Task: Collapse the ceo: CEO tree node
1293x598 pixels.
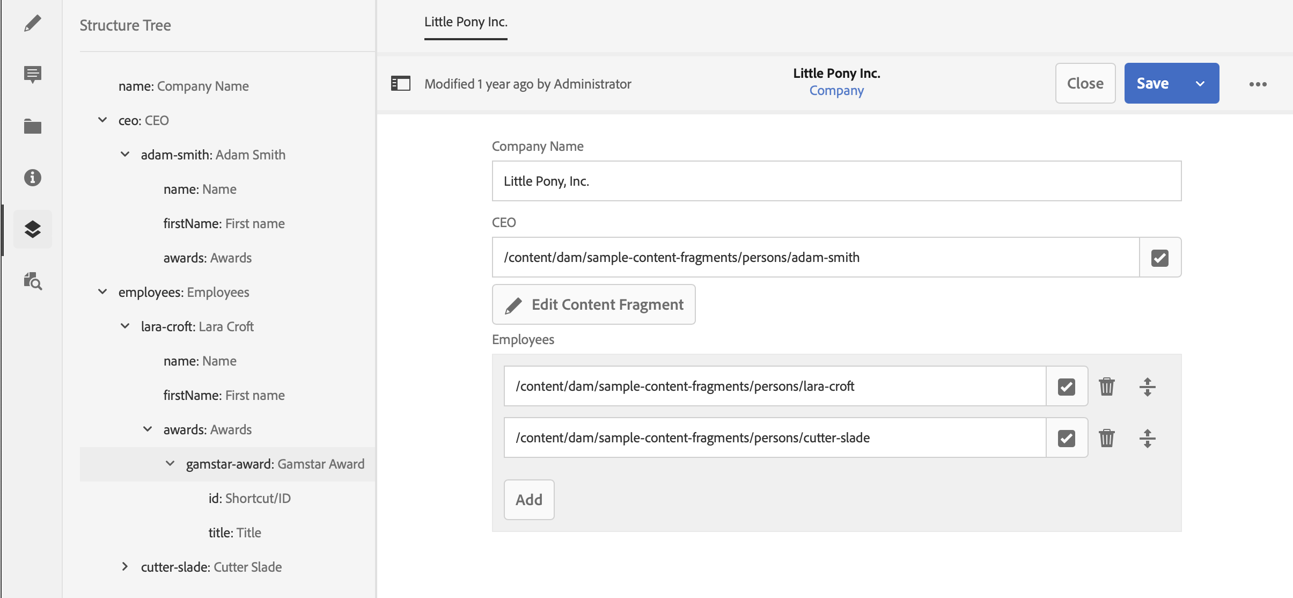Action: click(102, 120)
